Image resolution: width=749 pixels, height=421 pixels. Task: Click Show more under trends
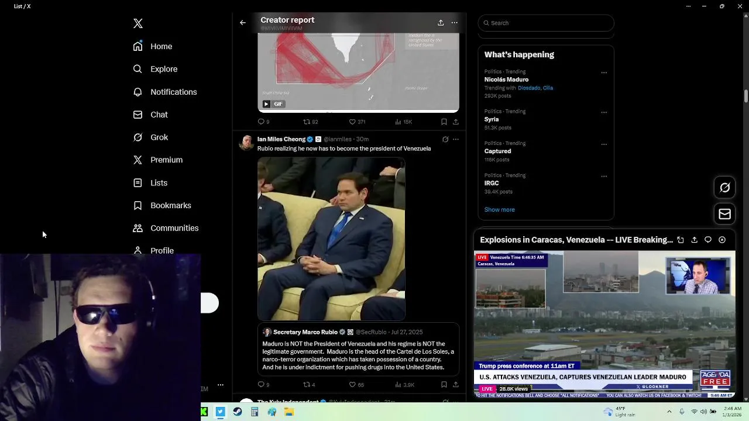pyautogui.click(x=499, y=209)
